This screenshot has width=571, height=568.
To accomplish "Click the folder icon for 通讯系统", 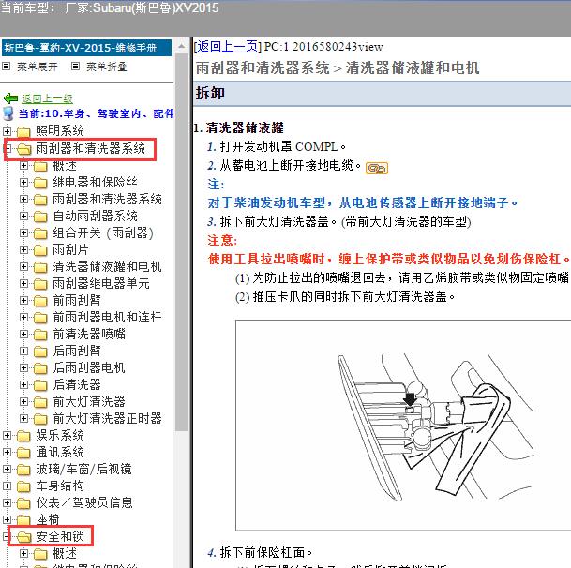I will click(23, 453).
